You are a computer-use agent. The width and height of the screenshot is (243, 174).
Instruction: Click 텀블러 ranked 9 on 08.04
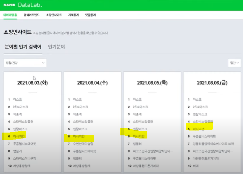tap(77, 159)
